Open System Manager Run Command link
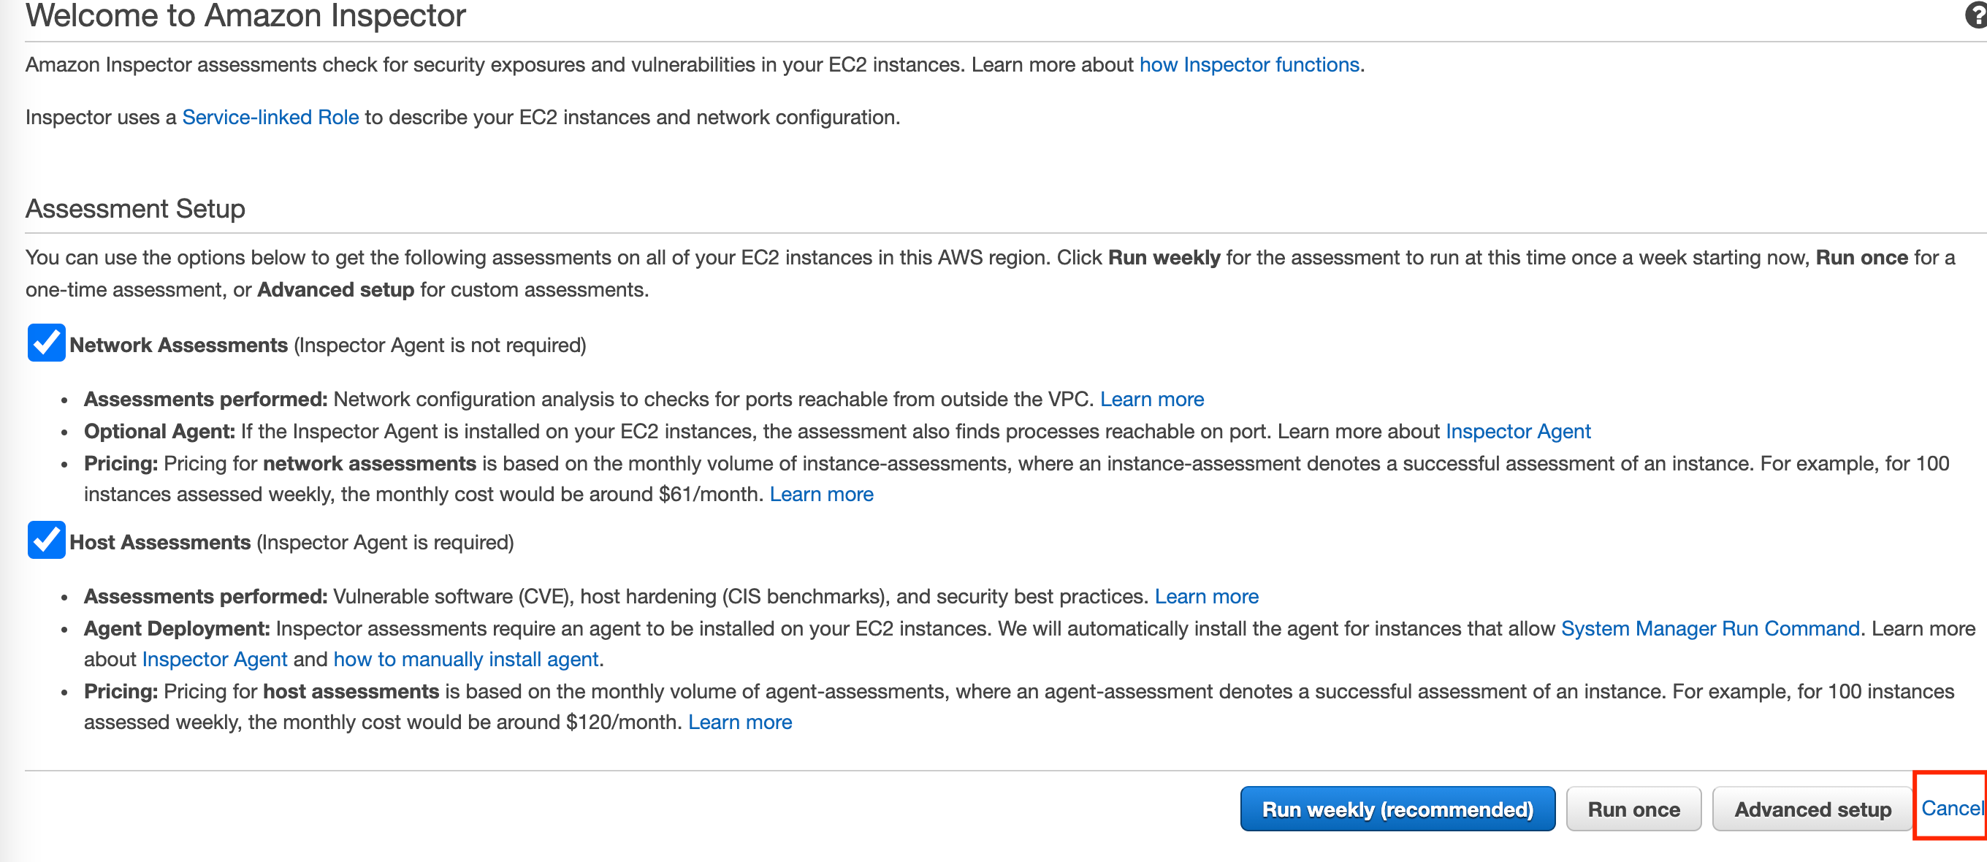1987x862 pixels. click(x=1710, y=628)
